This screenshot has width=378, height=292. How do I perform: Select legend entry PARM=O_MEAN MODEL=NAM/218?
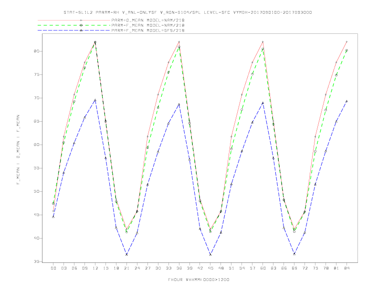[148, 20]
